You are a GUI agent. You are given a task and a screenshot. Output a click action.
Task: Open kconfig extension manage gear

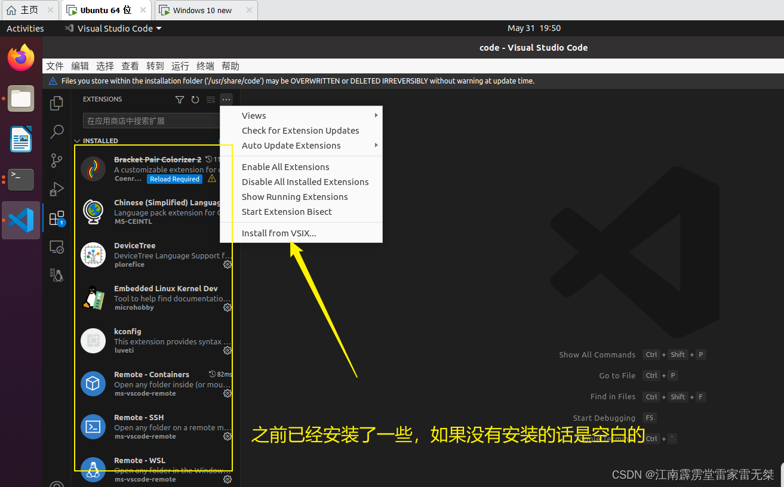tap(227, 350)
